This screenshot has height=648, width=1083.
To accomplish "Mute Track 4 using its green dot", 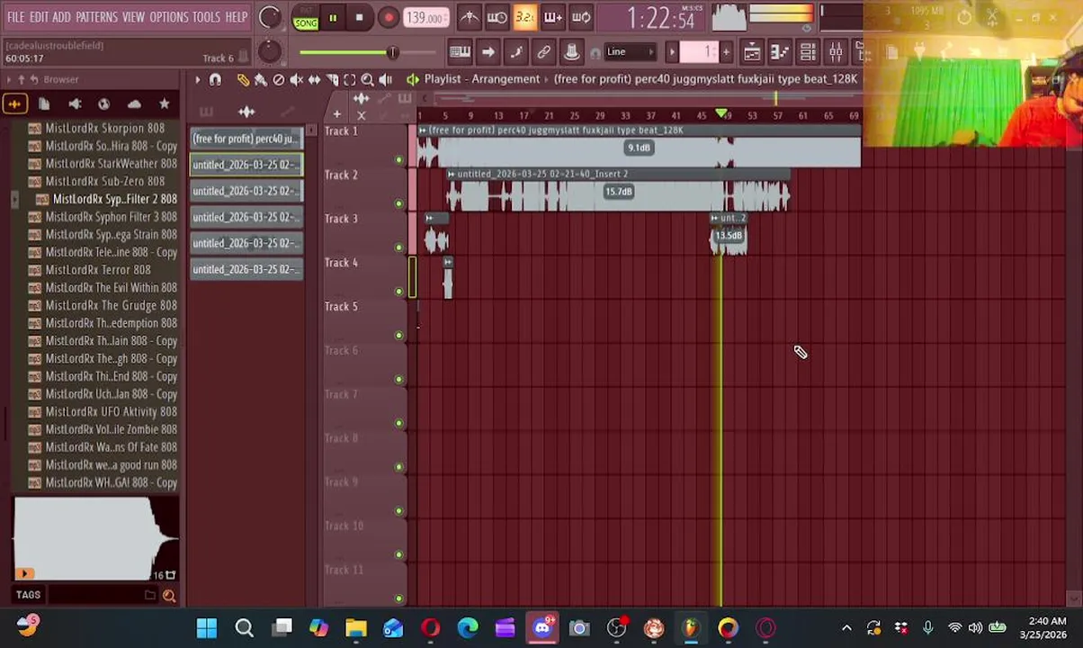I will click(398, 292).
